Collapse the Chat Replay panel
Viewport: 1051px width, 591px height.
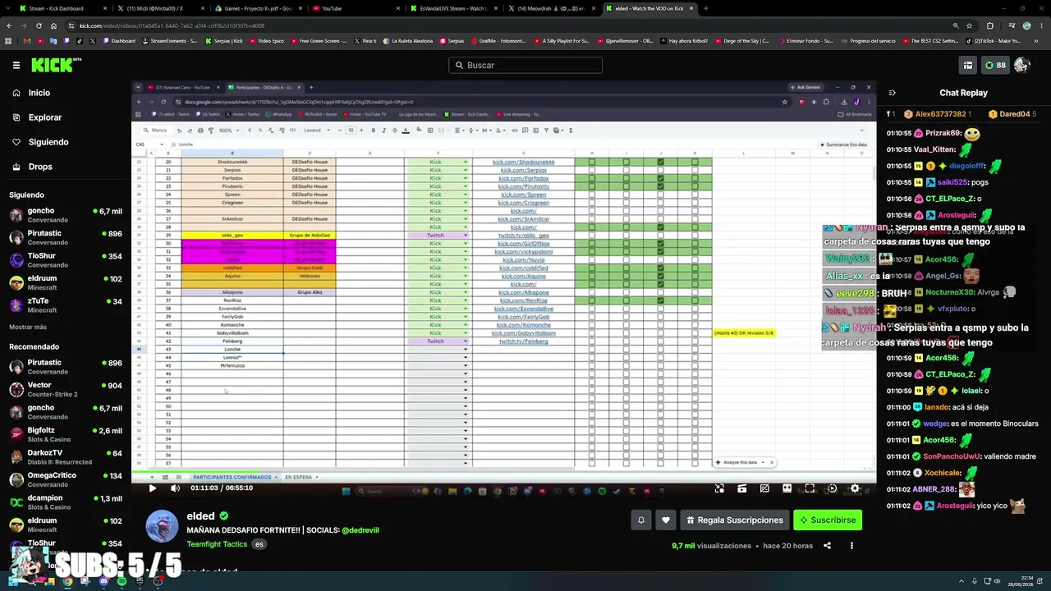pos(893,93)
